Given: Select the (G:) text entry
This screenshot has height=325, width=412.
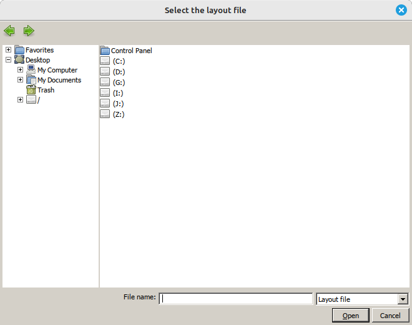Looking at the screenshot, I should coord(119,82).
